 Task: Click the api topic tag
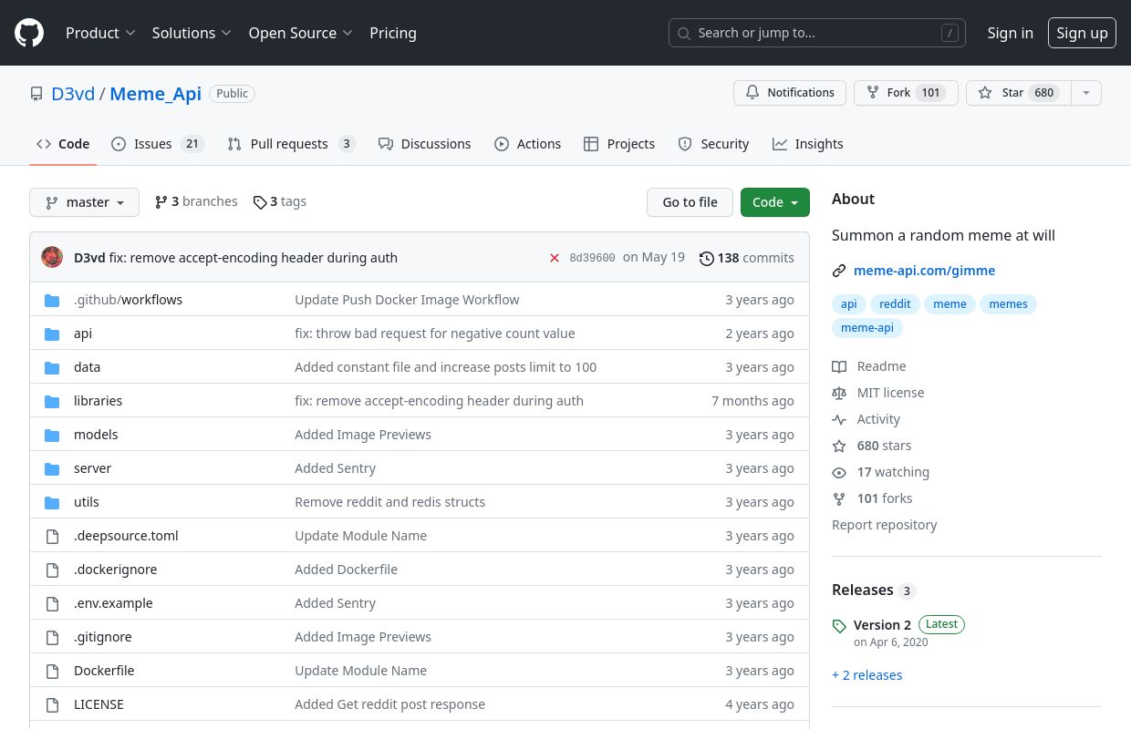[849, 304]
